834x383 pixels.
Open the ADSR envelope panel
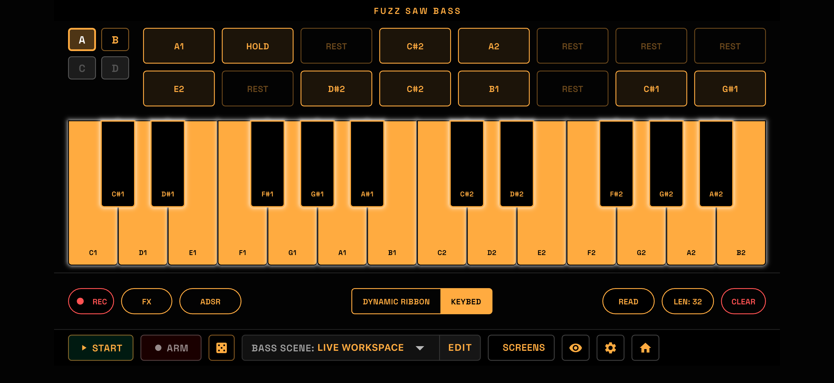click(210, 301)
